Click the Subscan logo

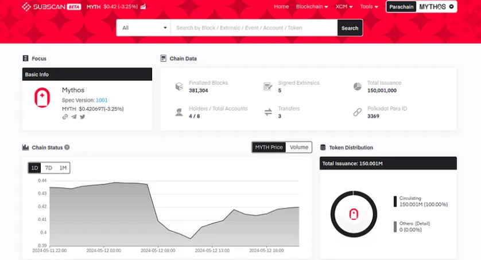tap(43, 7)
